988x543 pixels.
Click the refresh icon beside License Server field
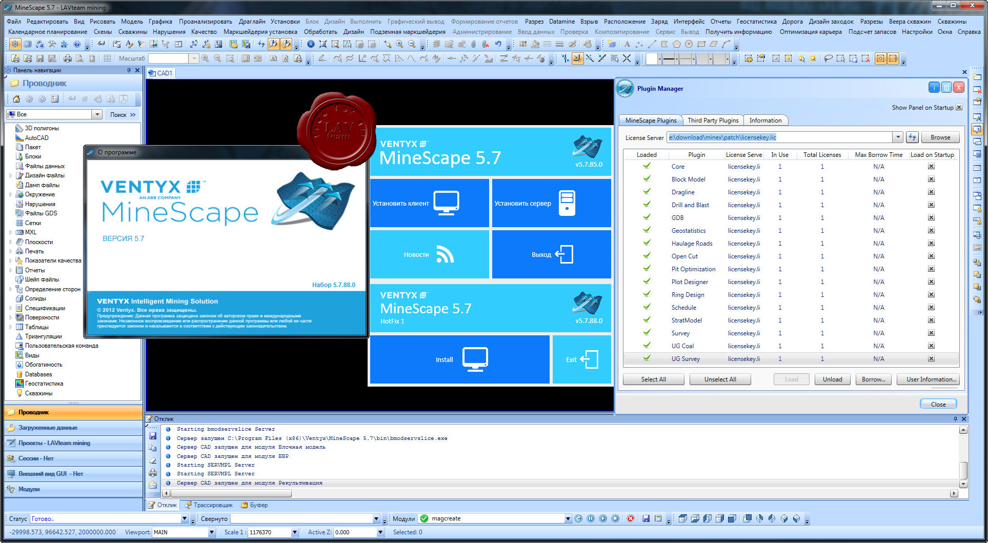pos(912,137)
